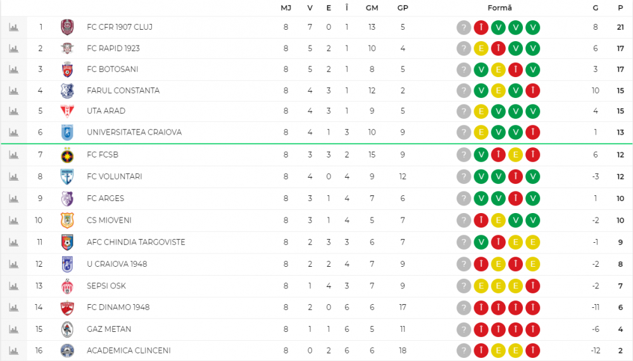Click the Formă column header
633x361 pixels.
pyautogui.click(x=499, y=8)
